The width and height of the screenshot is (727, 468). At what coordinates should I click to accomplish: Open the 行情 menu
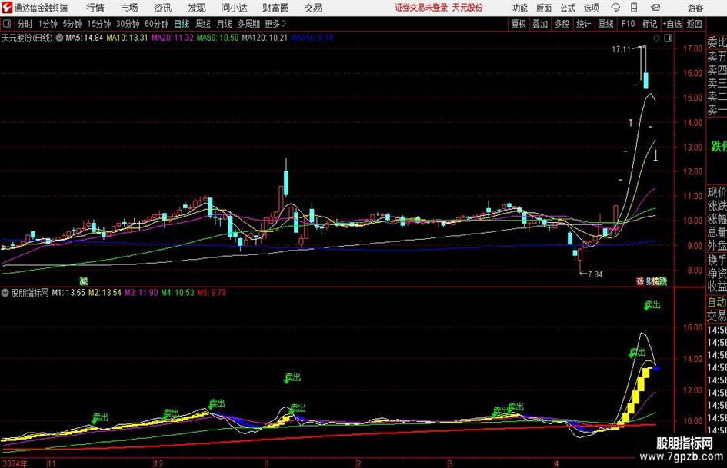click(x=95, y=8)
